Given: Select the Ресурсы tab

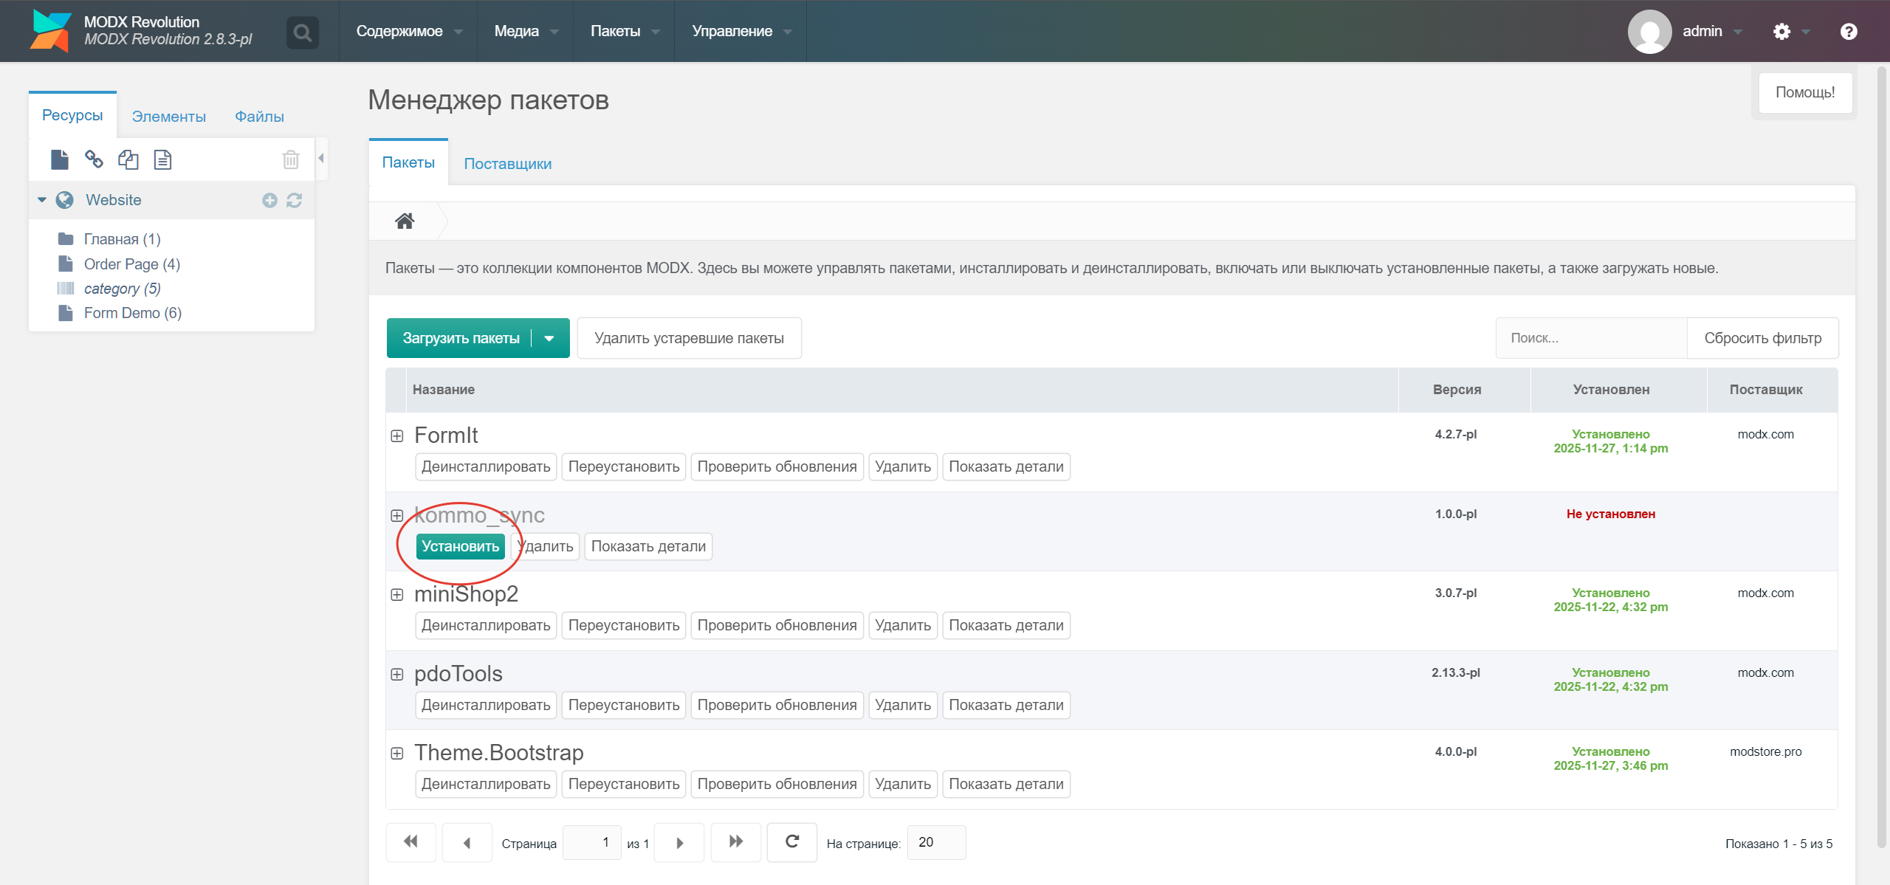Looking at the screenshot, I should (x=72, y=115).
